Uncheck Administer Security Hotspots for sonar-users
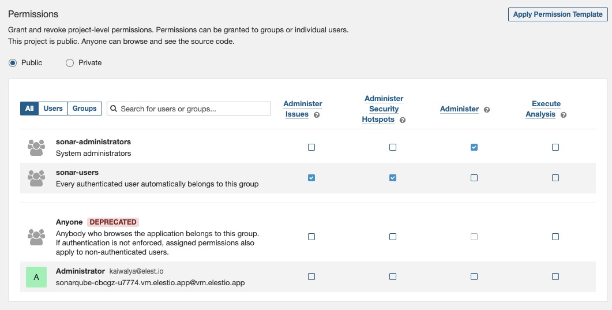The height and width of the screenshot is (310, 612). [x=393, y=178]
